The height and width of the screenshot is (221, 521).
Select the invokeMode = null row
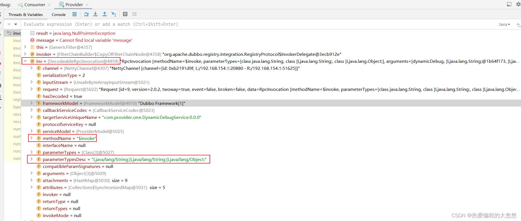(271, 215)
